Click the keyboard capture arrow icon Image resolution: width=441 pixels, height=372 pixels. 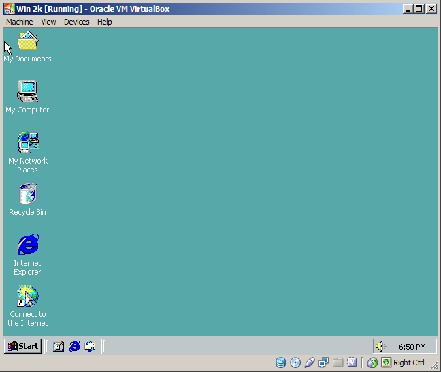pyautogui.click(x=386, y=362)
